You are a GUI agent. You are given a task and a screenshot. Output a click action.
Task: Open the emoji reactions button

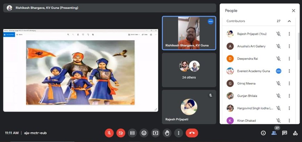click(144, 133)
